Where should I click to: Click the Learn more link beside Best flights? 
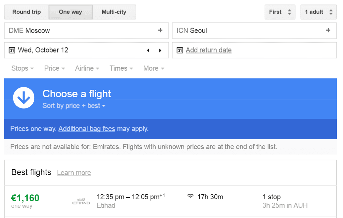tap(74, 173)
